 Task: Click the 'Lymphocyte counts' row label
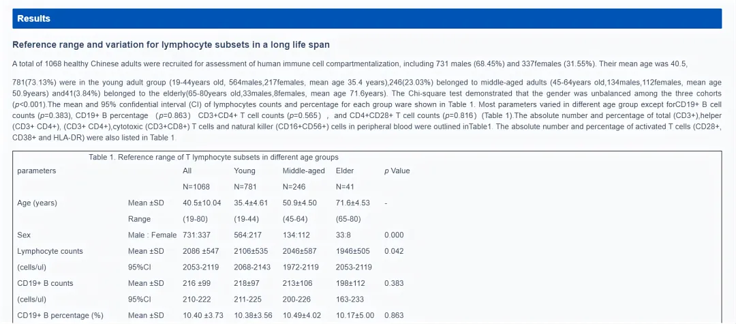49,251
